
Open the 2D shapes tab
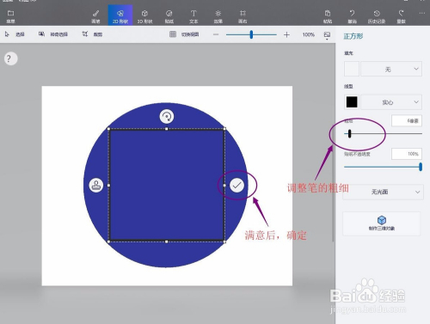[120, 15]
